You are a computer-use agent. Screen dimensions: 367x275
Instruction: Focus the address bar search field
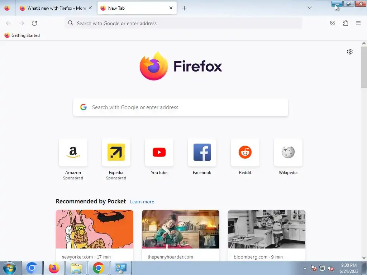pos(183,23)
